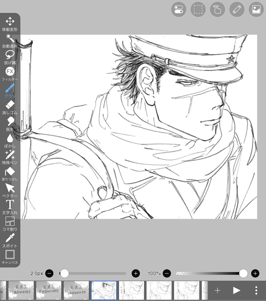Select the 文字入れ text tool
Viewport: 266px width, 301px height.
tap(10, 207)
